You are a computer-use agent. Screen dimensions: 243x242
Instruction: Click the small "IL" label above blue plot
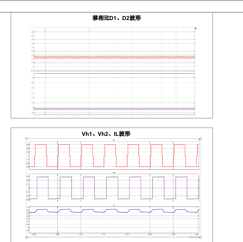pyautogui.click(x=114, y=205)
